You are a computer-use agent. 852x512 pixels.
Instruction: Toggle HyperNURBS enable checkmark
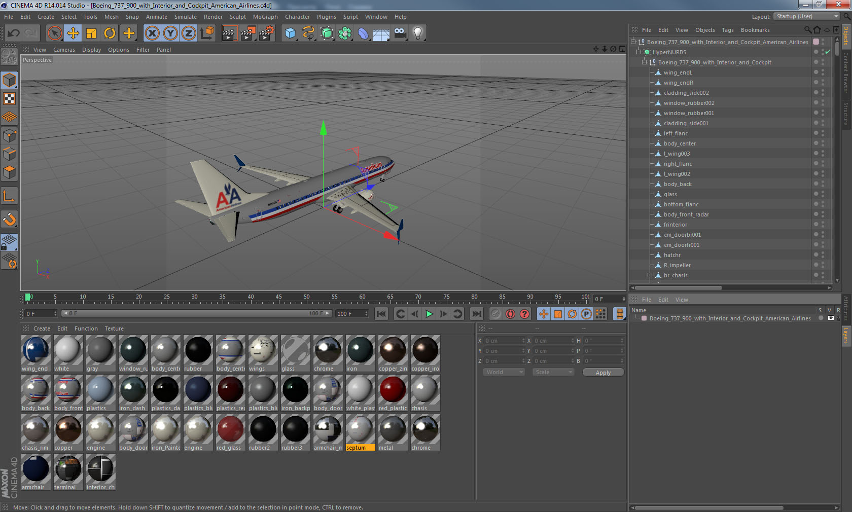[828, 52]
